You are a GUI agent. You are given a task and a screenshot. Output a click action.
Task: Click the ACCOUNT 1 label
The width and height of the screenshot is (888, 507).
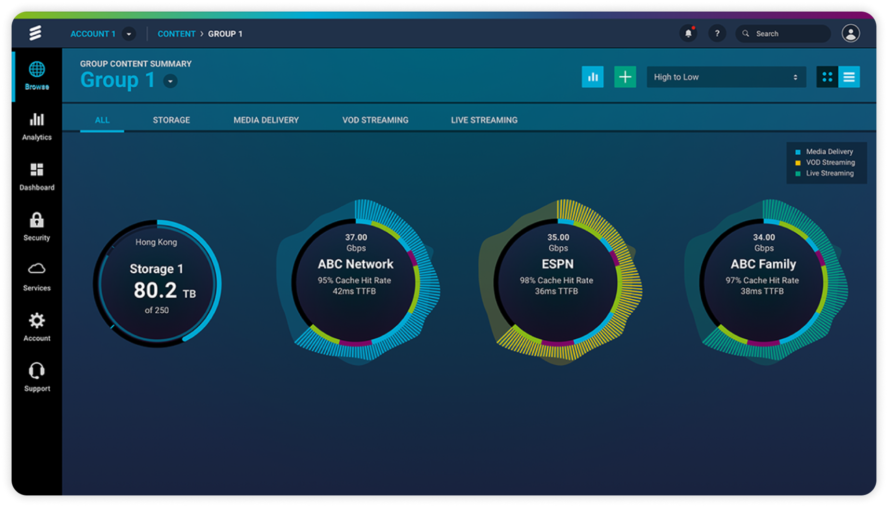tap(93, 34)
